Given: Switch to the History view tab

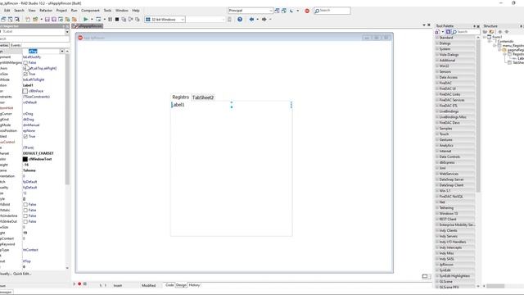Looking at the screenshot, I should [x=194, y=285].
